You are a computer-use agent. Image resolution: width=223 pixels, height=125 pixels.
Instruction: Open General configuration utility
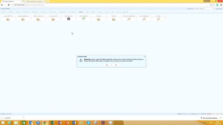pyautogui.click(x=129, y=18)
